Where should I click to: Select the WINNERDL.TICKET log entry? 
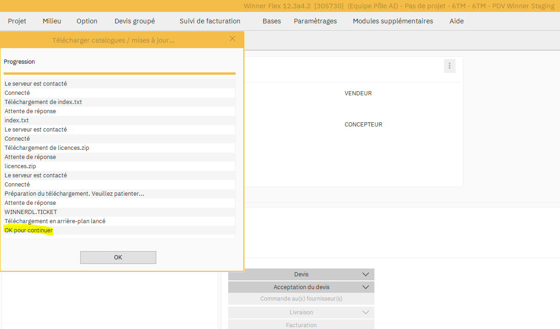tap(31, 212)
